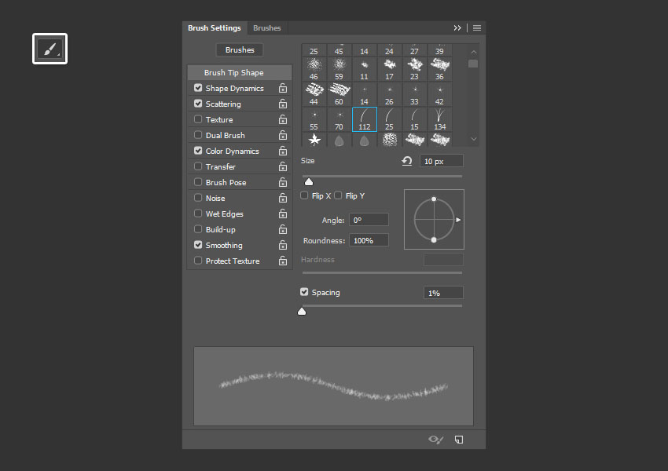Image resolution: width=668 pixels, height=471 pixels.
Task: Turn on the Wet Edges checkbox
Action: tap(198, 214)
